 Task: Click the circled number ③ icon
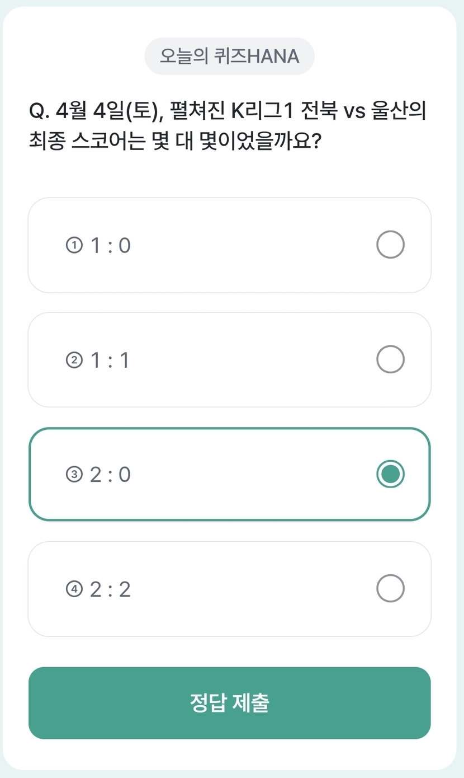pyautogui.click(x=74, y=475)
